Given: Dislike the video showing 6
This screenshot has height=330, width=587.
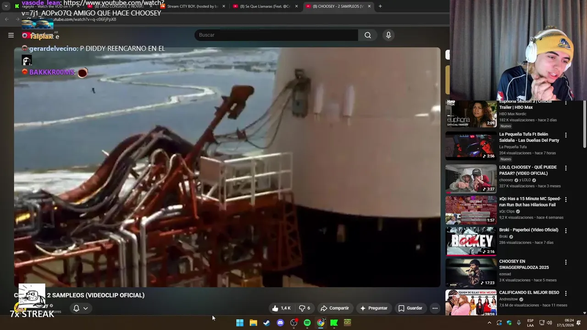Looking at the screenshot, I should (x=305, y=308).
